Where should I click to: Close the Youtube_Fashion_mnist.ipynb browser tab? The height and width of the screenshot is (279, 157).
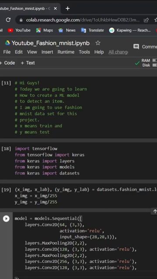55,8
